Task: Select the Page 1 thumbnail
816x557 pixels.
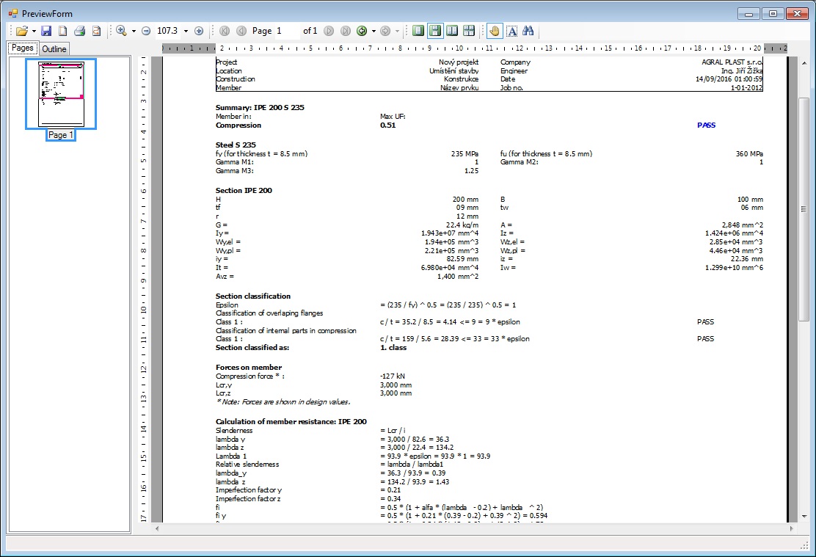Action: coord(62,94)
